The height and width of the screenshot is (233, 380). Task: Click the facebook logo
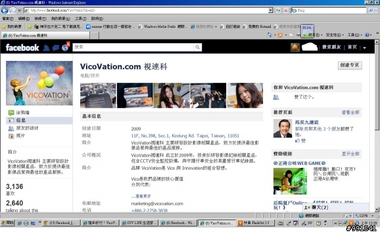tap(23, 47)
